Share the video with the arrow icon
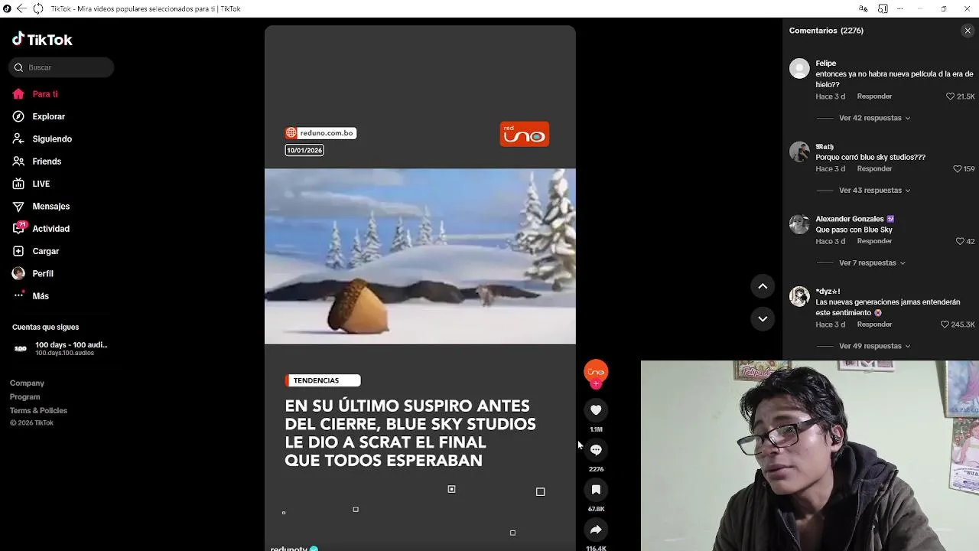979x551 pixels. (x=596, y=530)
